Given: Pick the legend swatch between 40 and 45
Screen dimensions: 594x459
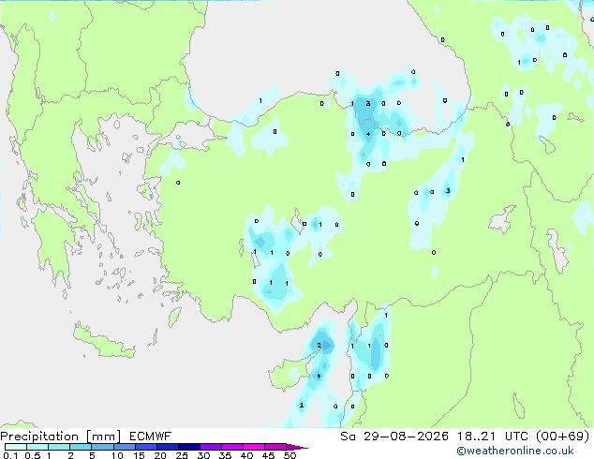Looking at the screenshot, I should click(x=254, y=447).
